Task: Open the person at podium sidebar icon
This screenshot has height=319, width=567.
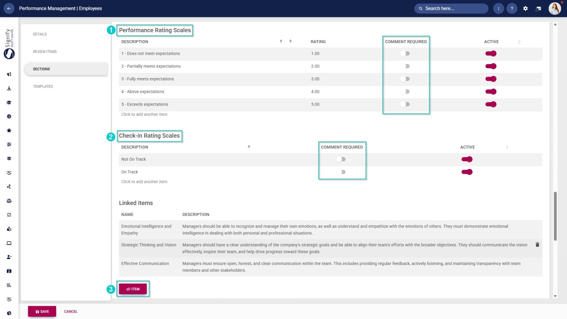Action: (9, 88)
